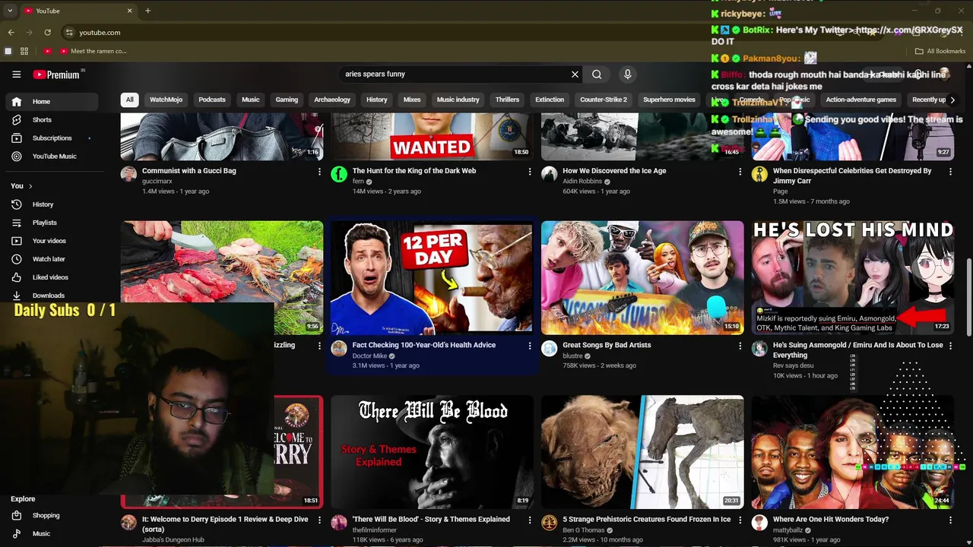
Task: Open options for 'How We Discovered the Ice Age'
Action: 740,172
